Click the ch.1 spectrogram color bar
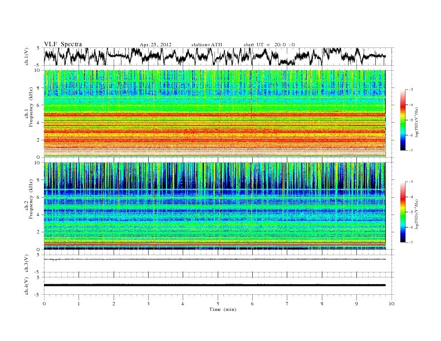Image resolution: width=441 pixels, height=341 pixels. click(403, 120)
